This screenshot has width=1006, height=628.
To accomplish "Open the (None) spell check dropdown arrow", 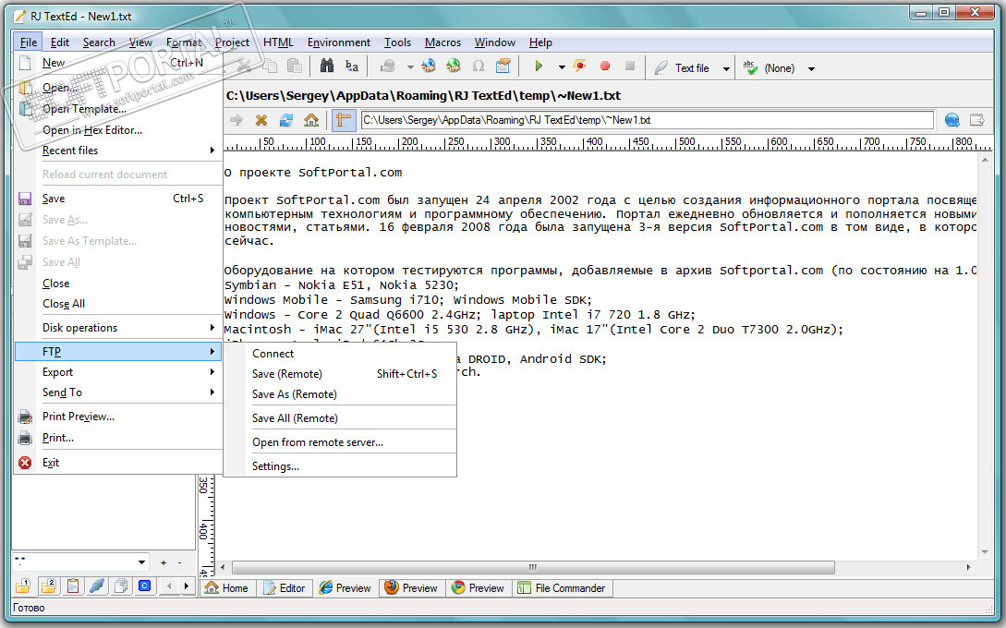I will click(811, 68).
